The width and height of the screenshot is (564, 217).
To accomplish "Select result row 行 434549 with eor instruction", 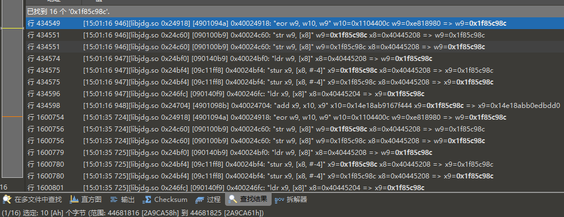I will pos(295,23).
